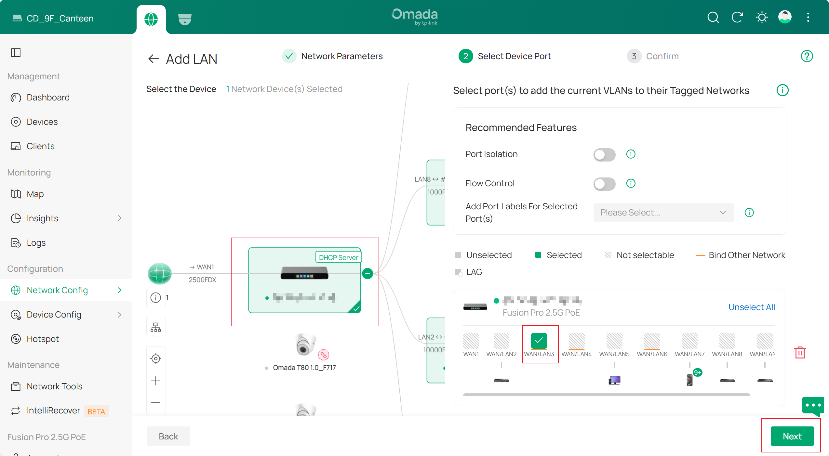Click the horizontal scrollbar under ports
829x456 pixels.
click(x=607, y=395)
